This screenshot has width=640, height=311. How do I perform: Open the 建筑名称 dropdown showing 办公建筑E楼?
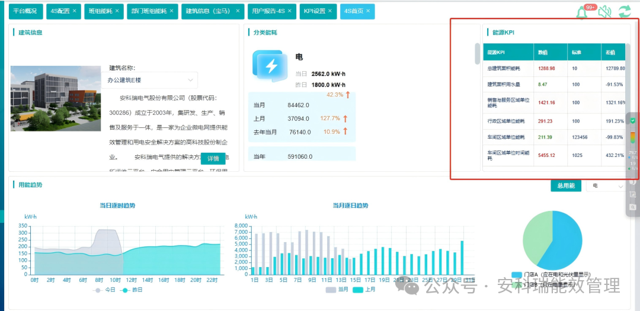149,81
